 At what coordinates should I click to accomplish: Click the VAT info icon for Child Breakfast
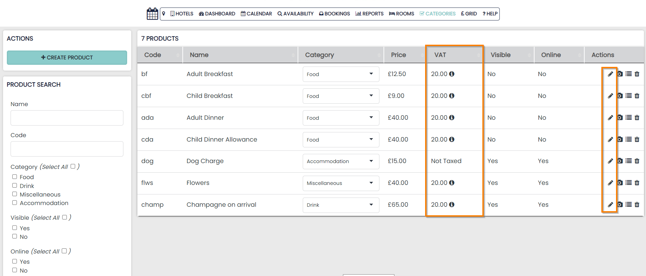pos(452,96)
